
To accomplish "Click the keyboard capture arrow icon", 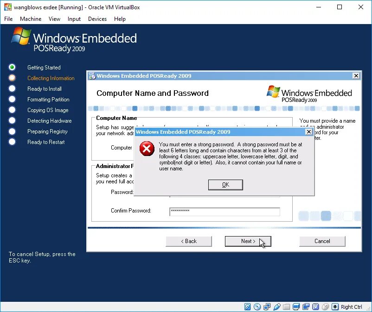I will tap(335, 307).
